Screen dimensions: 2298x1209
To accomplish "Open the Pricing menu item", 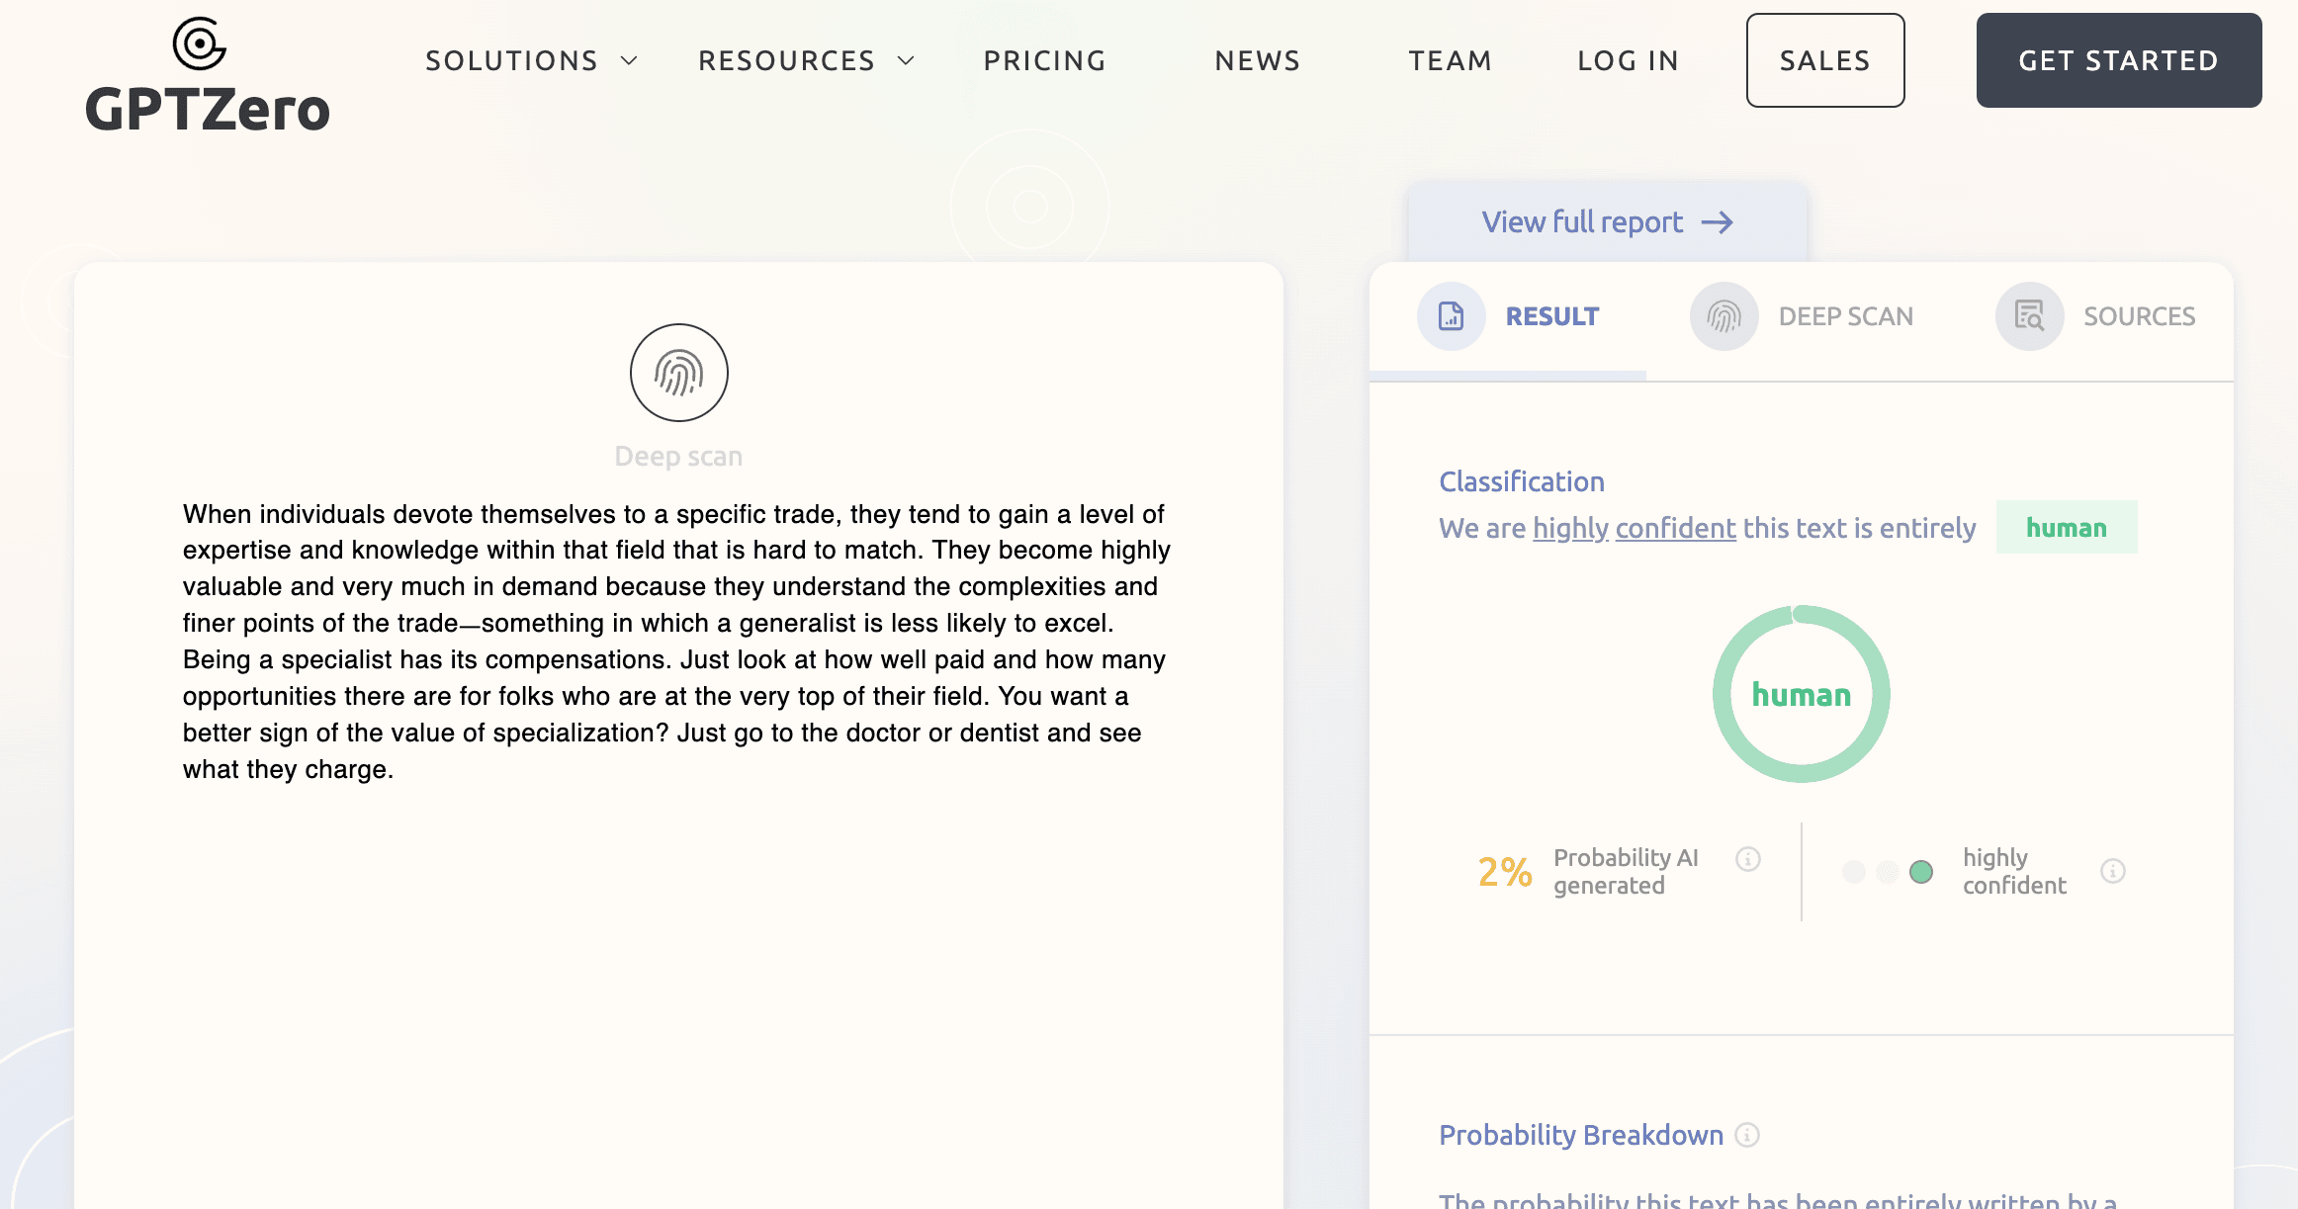I will pos(1044,61).
